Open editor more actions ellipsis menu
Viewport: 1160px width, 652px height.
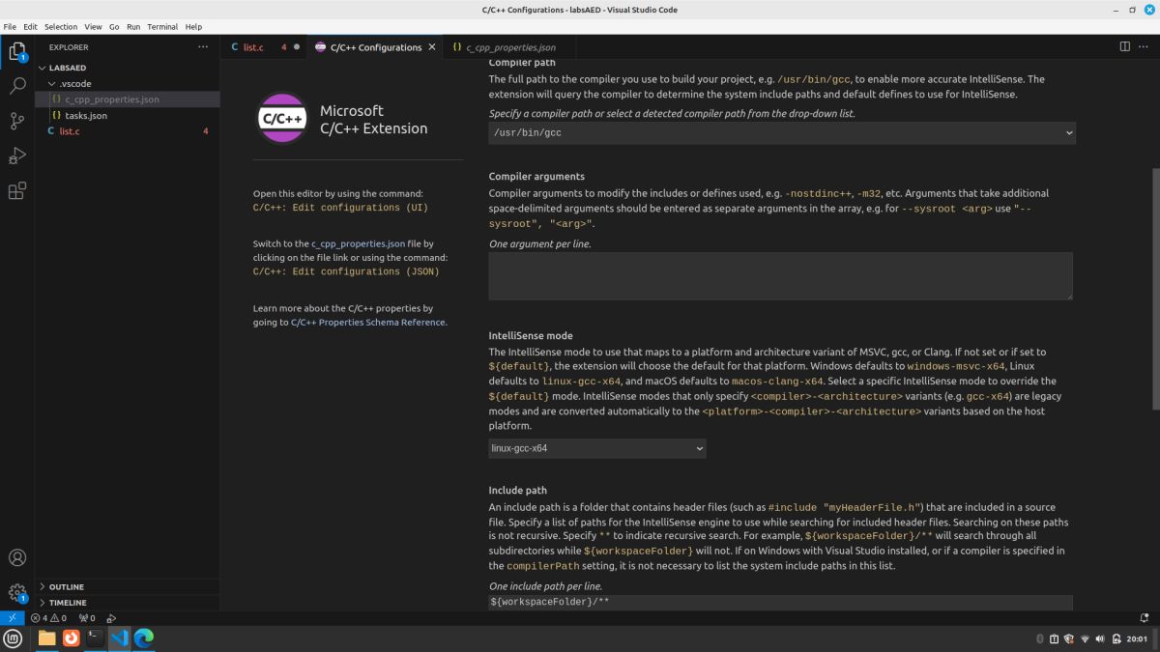click(1145, 46)
